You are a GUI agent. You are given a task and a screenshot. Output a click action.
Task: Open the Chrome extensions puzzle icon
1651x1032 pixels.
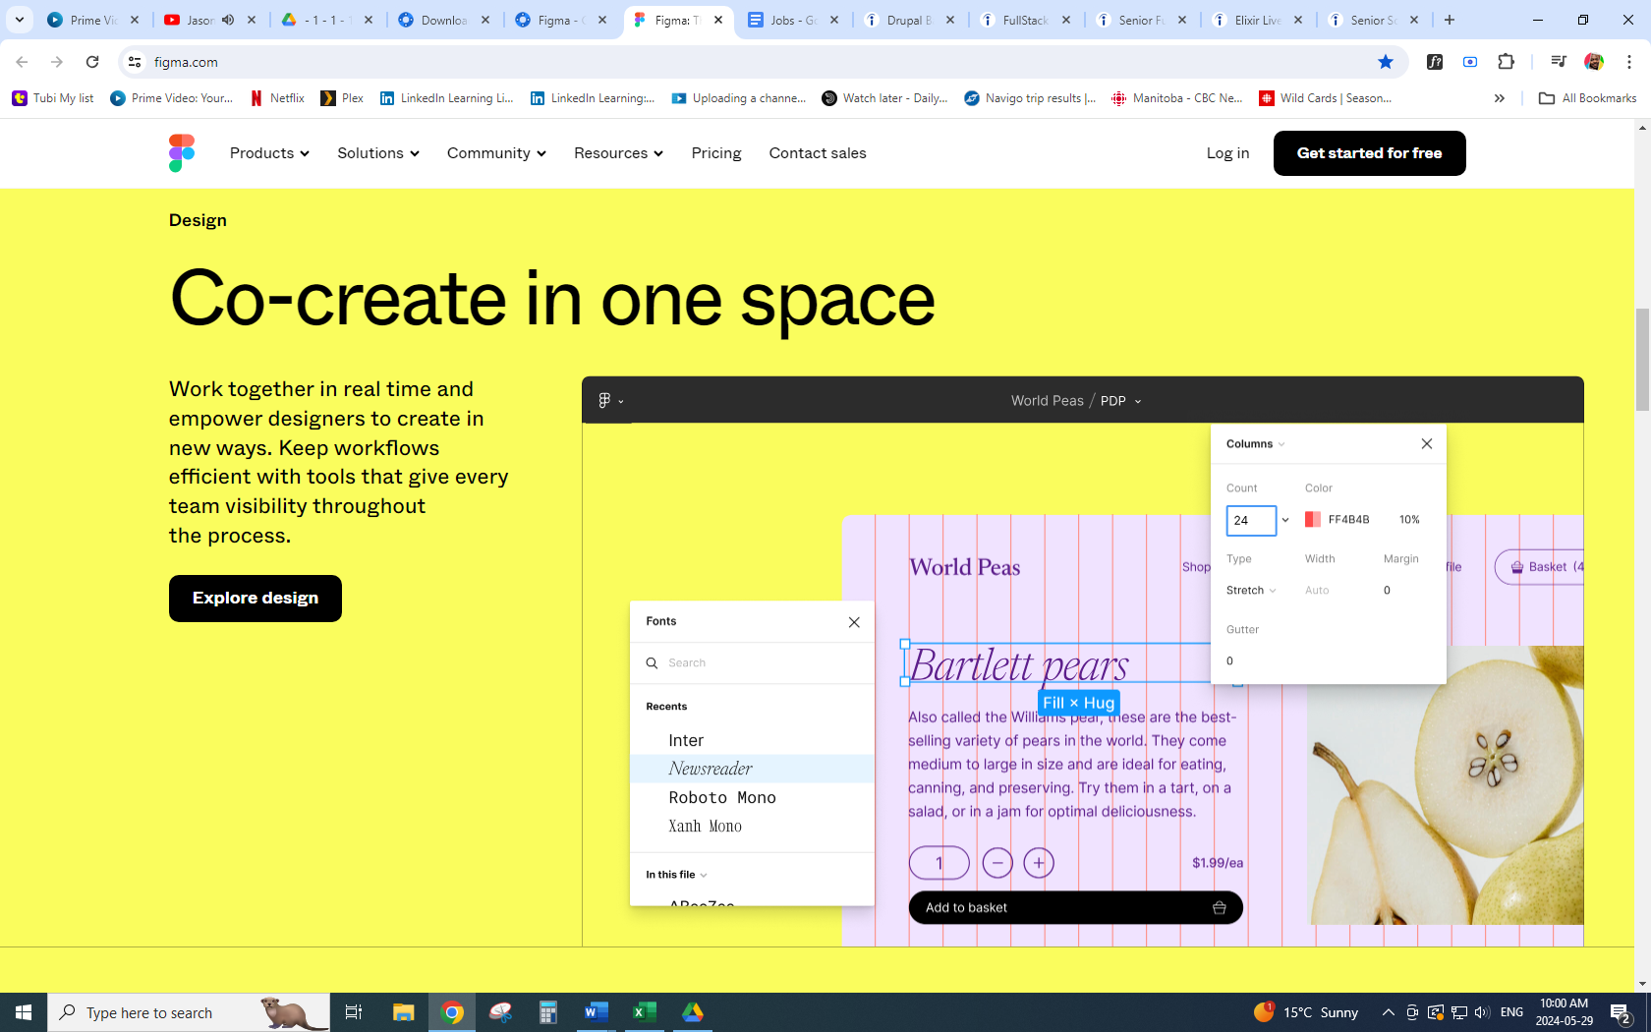1506,62
